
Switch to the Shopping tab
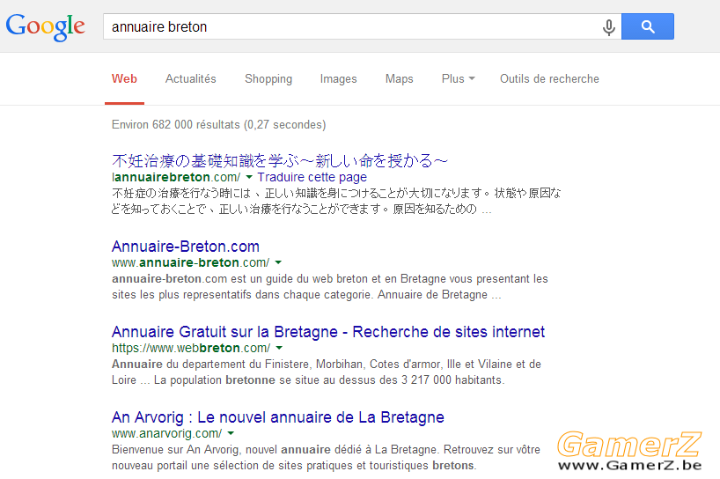click(268, 79)
